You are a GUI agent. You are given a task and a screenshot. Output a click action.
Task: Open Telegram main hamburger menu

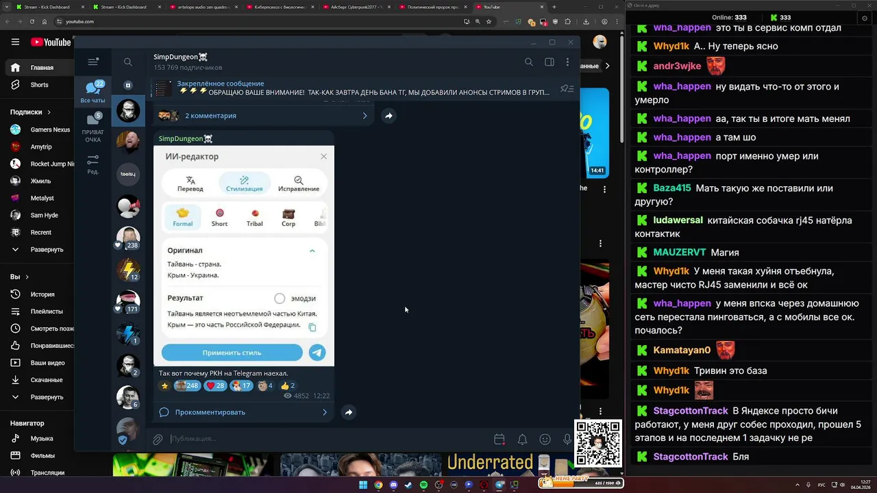tap(93, 62)
